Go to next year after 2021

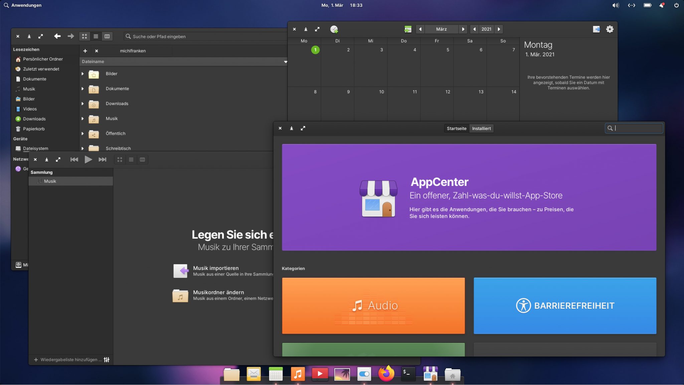(x=499, y=29)
